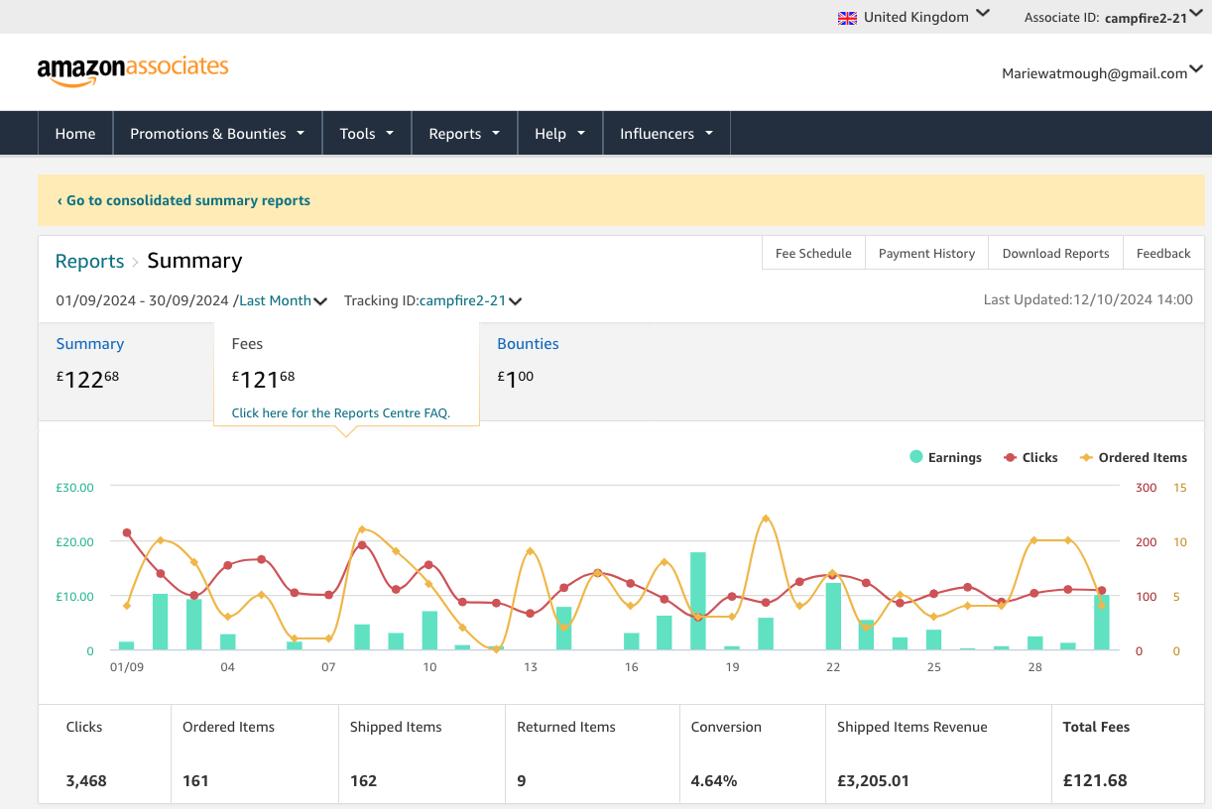
Task: Go to consolidated summary reports link
Action: coord(183,200)
